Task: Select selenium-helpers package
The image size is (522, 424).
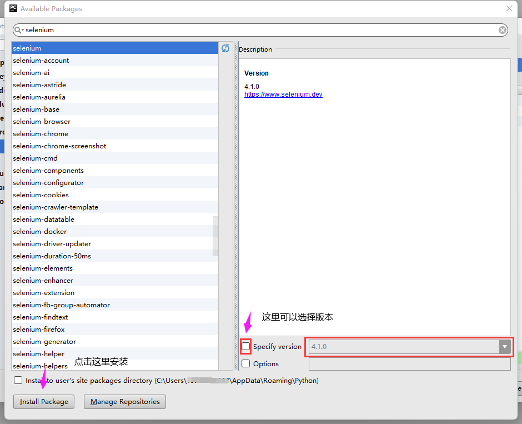Action: (115, 365)
